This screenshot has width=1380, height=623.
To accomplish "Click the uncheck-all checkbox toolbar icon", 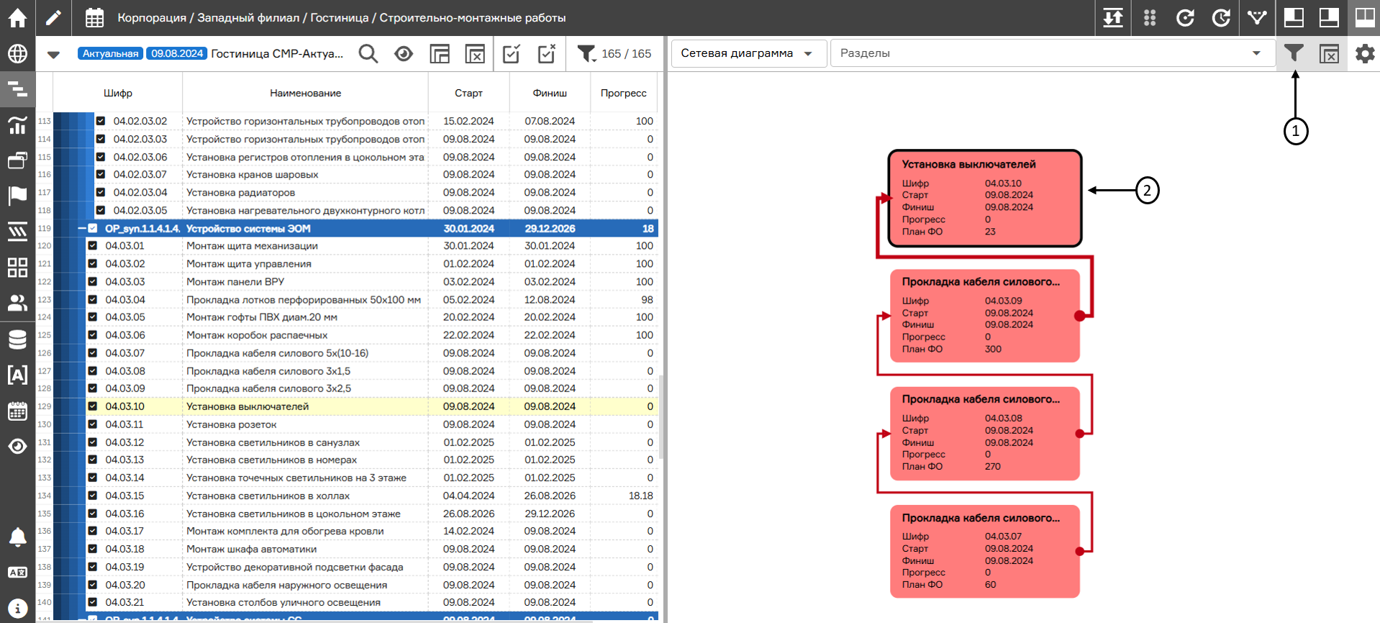I will tap(547, 53).
